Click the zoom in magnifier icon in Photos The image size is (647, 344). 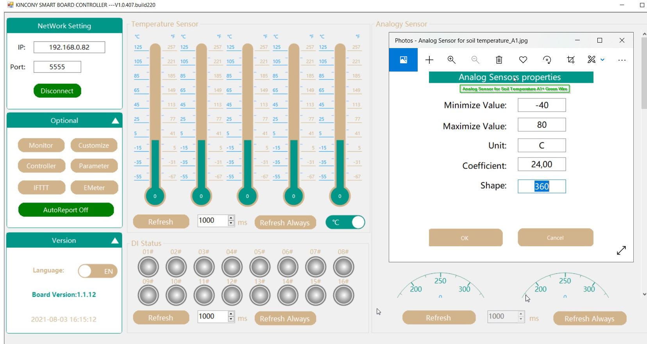(452, 60)
